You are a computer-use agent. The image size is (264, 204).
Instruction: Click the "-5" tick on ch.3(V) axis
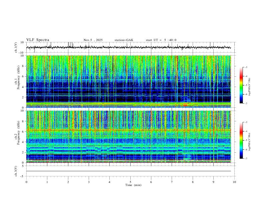click(x=22, y=176)
